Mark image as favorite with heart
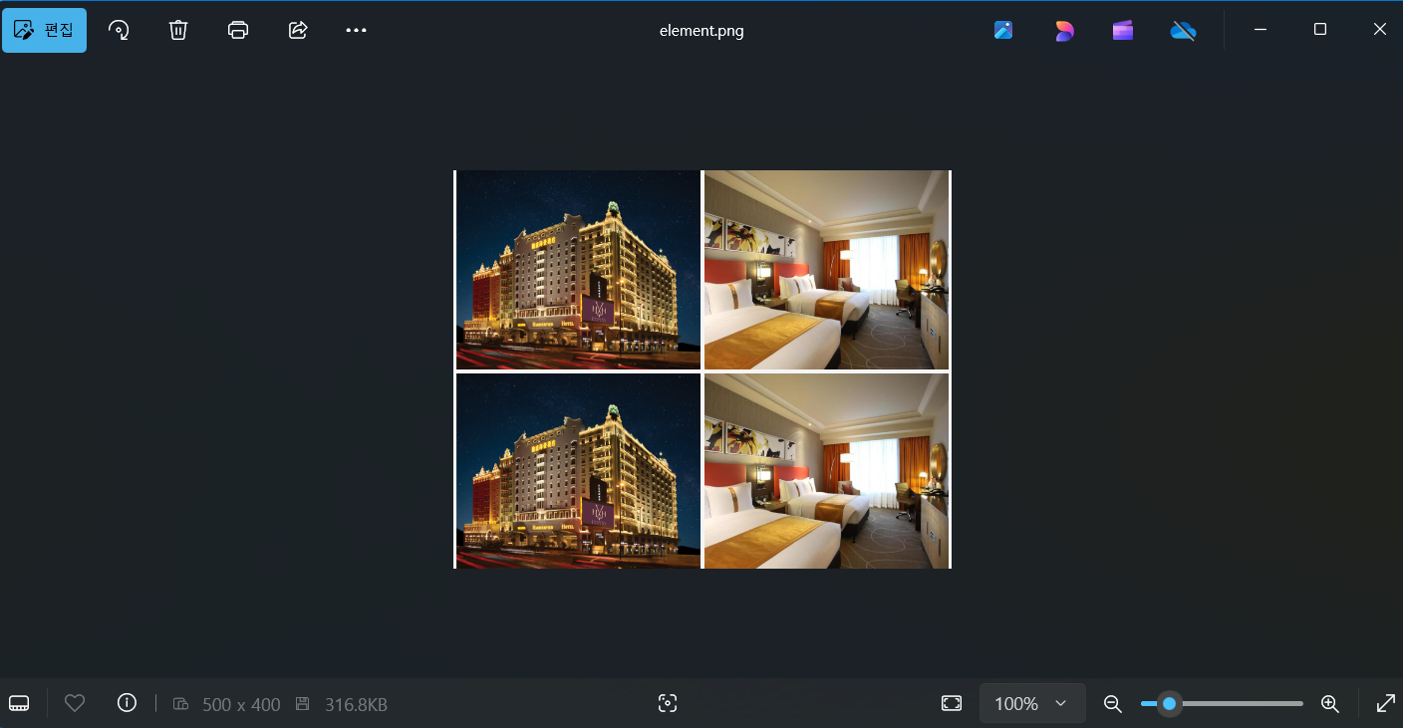 coord(75,703)
